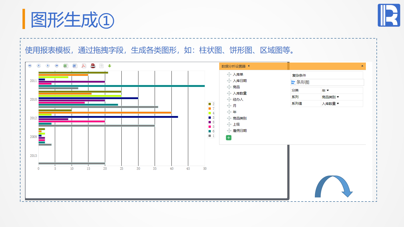Select the 年 field in the list
Screen dimensions: 404x227
(x=235, y=112)
